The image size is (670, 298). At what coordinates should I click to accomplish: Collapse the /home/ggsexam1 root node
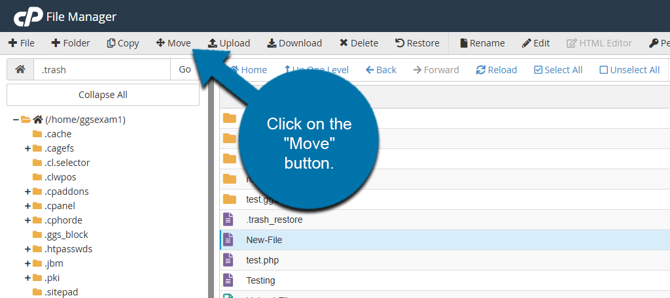point(16,120)
